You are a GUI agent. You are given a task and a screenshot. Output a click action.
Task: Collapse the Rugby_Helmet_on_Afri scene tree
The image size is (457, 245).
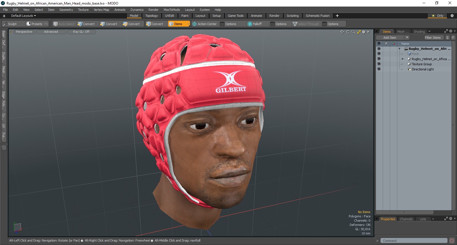pyautogui.click(x=399, y=49)
